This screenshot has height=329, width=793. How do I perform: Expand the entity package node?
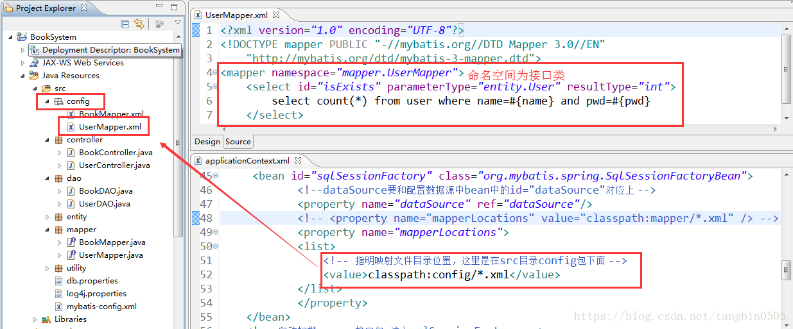coord(47,217)
